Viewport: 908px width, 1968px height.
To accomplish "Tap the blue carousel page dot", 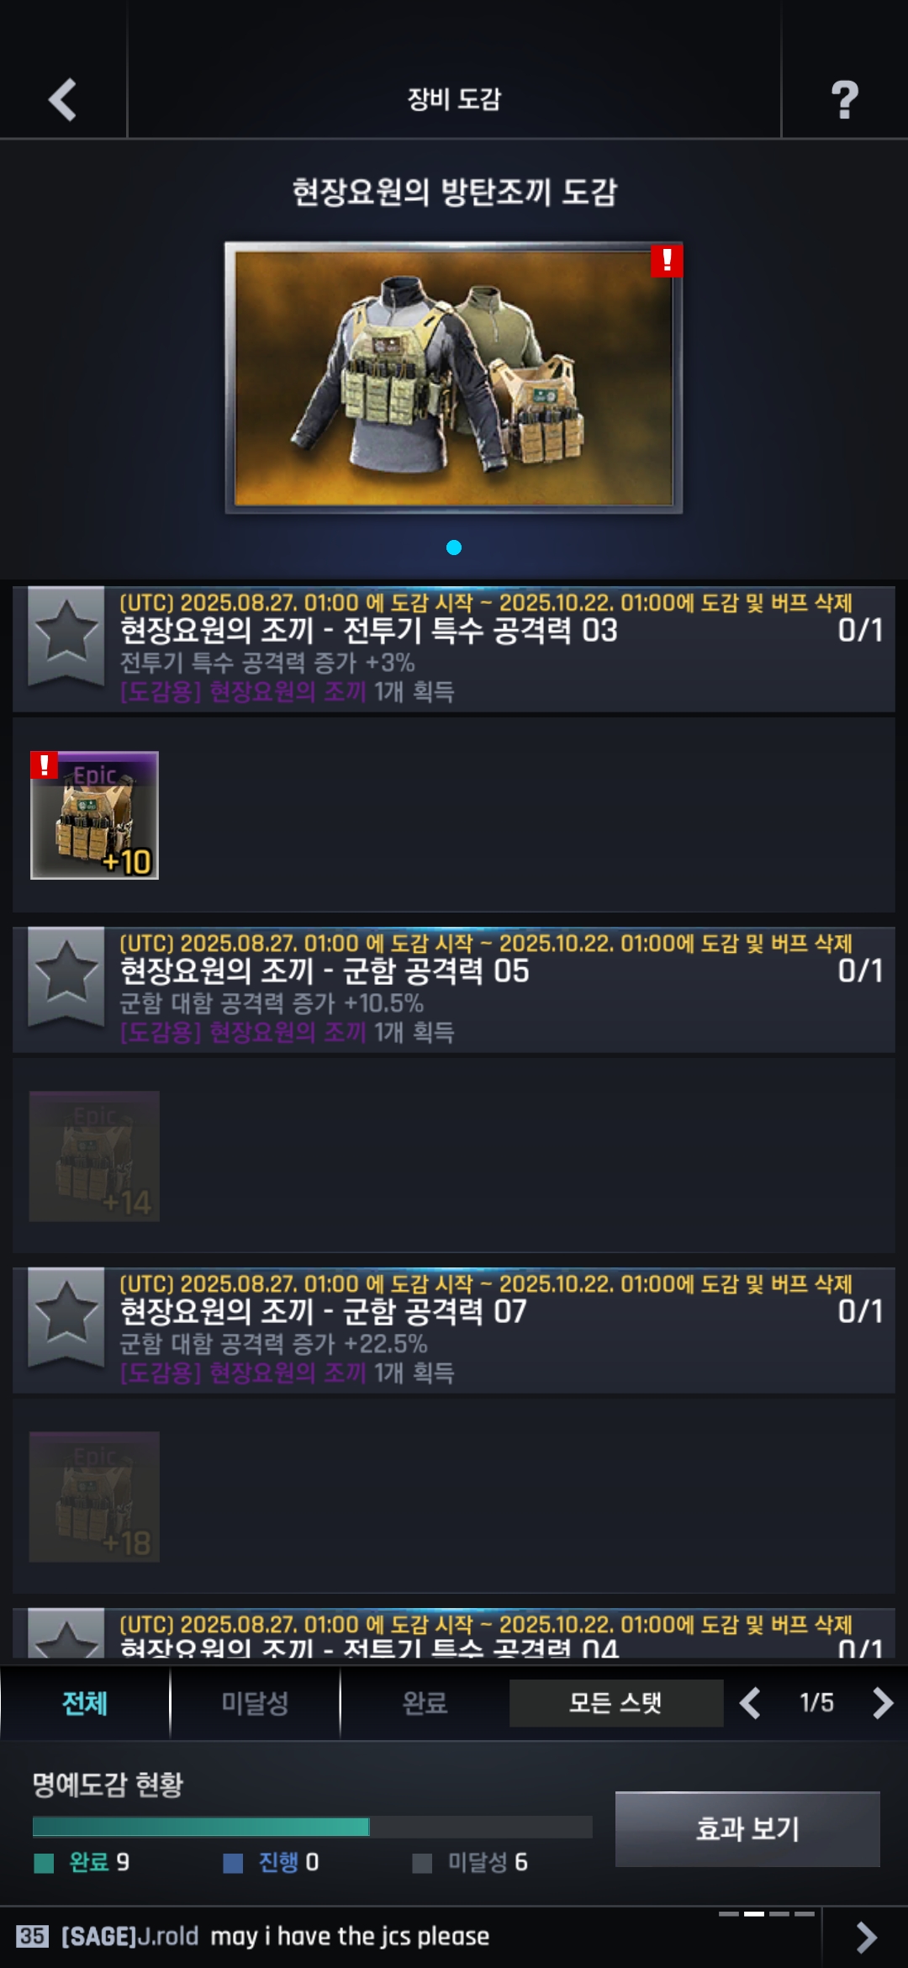I will 454,548.
